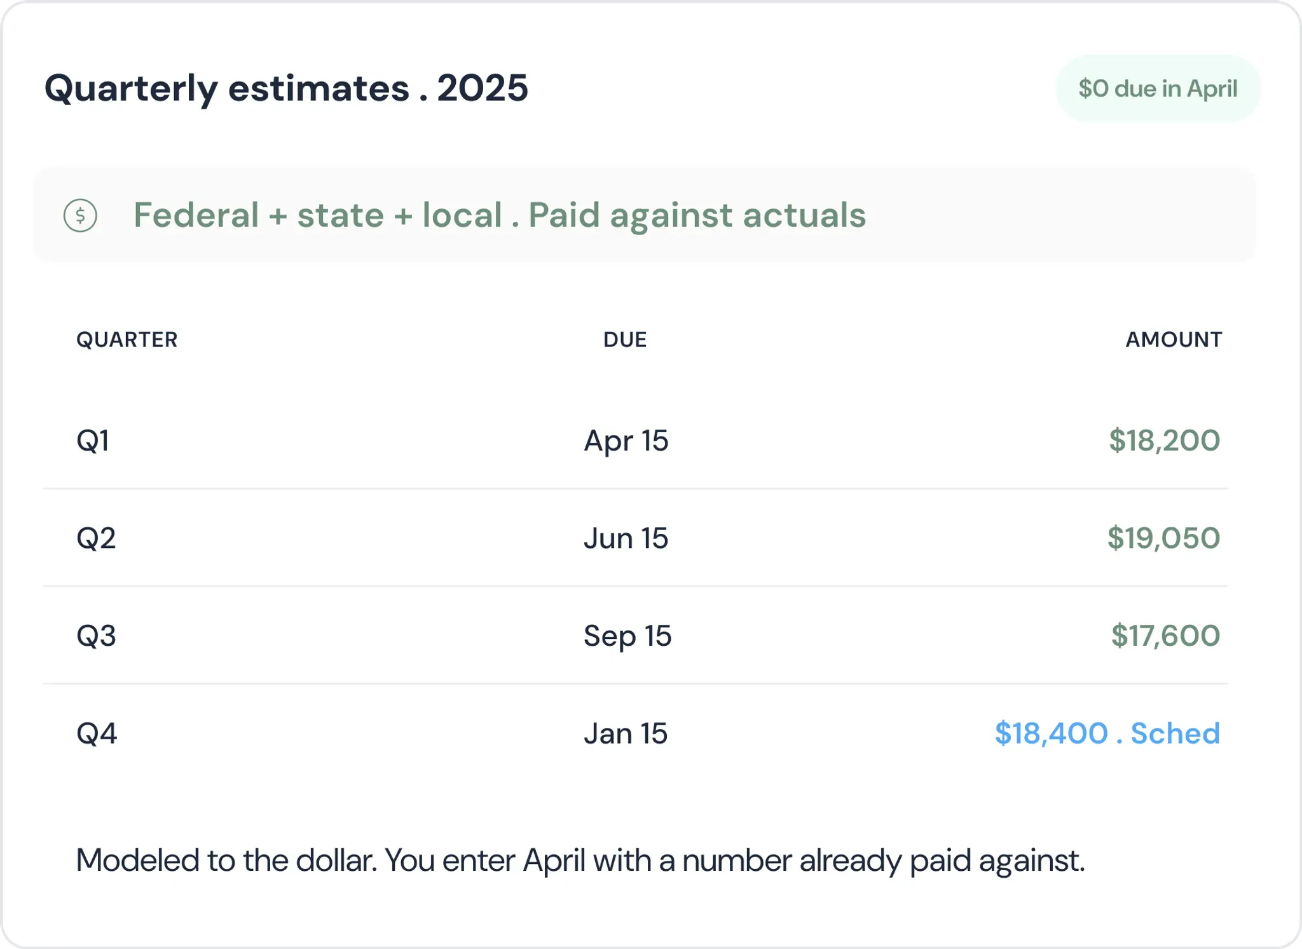Open the scheduled $18,400 Q4 payment

click(x=1107, y=734)
